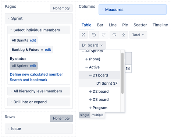Click Search and bookmark link

click(x=29, y=80)
